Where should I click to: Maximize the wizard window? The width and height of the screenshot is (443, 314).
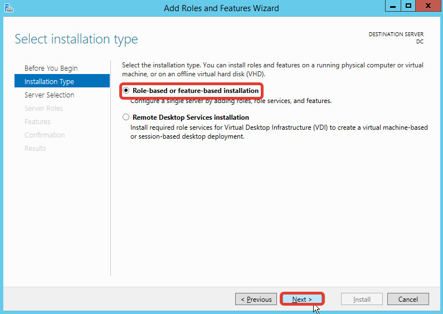pos(408,6)
